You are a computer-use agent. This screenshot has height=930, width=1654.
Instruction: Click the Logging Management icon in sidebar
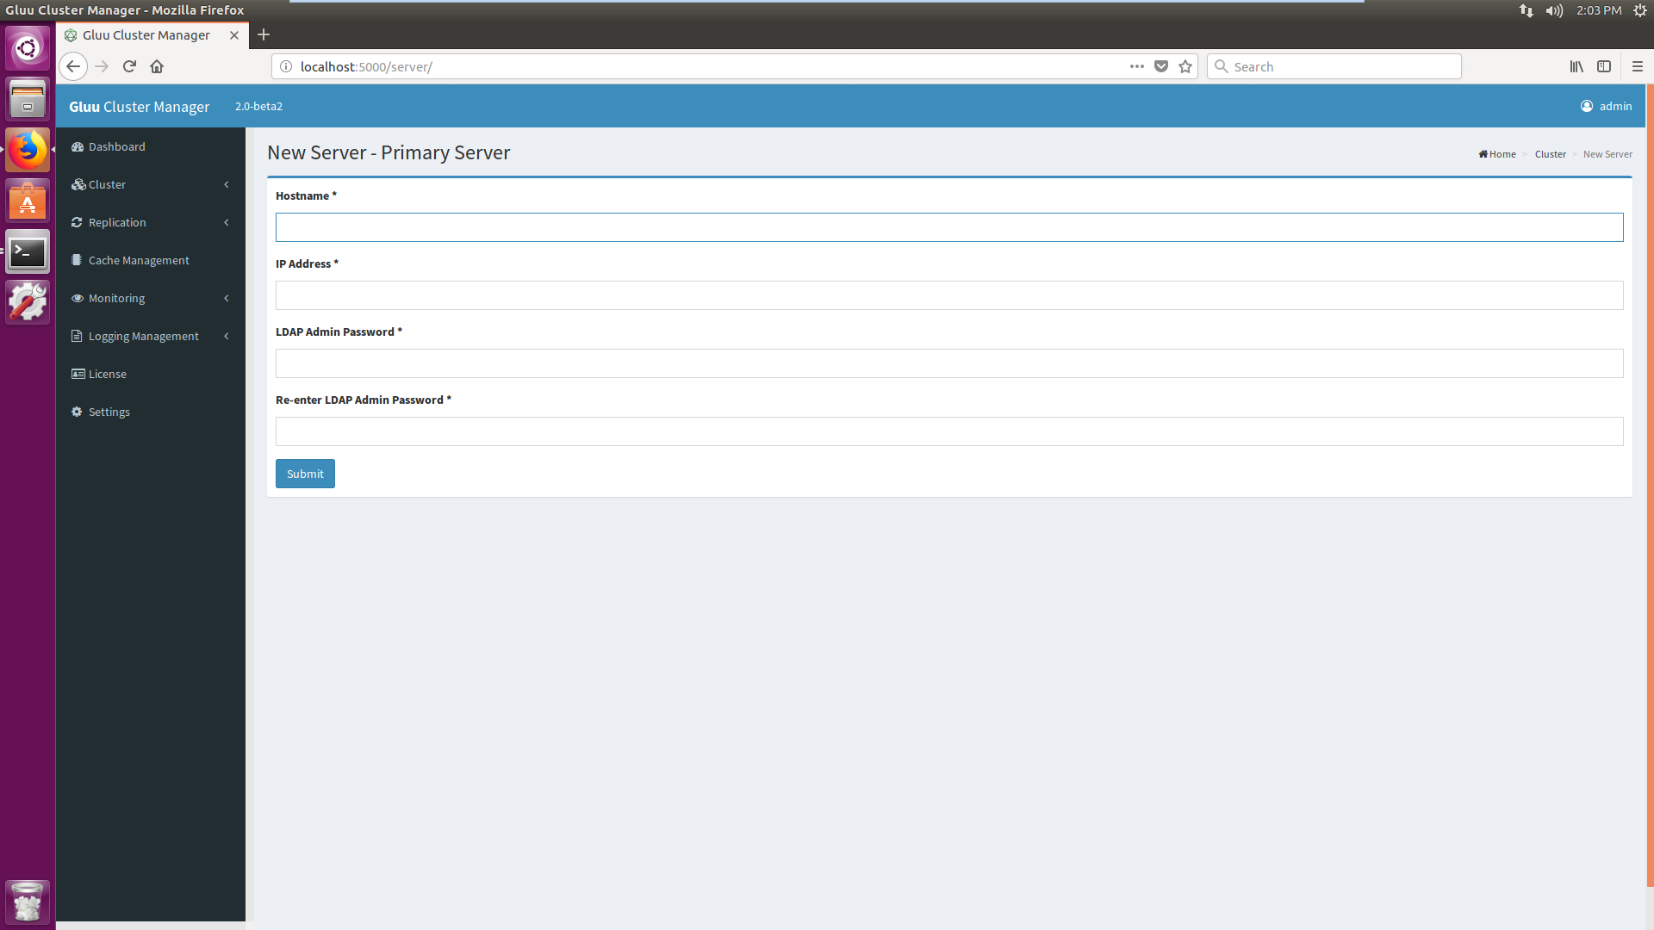[78, 335]
